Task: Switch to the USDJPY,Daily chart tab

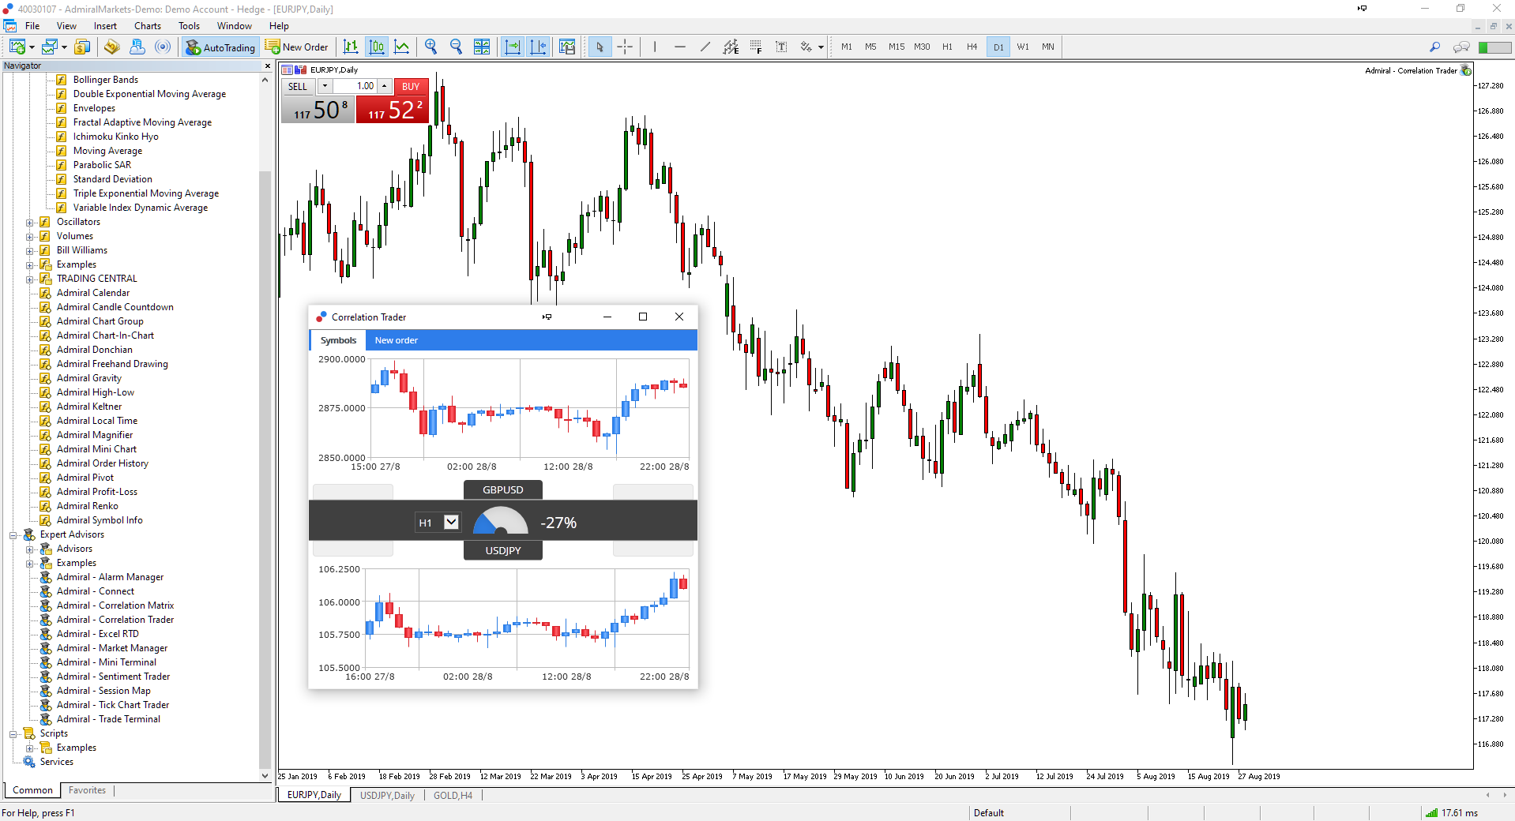Action: (387, 795)
